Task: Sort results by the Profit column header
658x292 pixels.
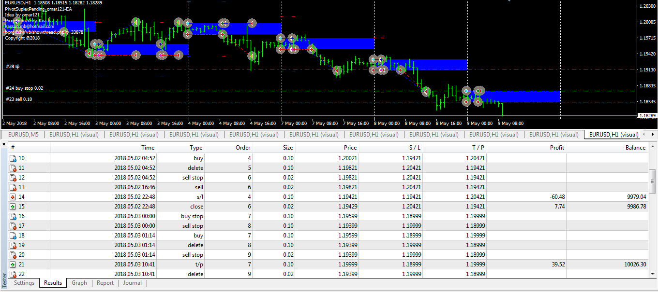Action: click(x=556, y=148)
